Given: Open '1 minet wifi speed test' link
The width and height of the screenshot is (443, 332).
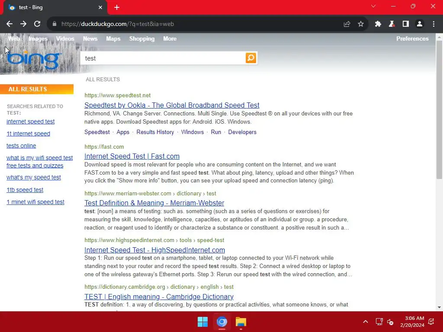Looking at the screenshot, I should [x=35, y=202].
